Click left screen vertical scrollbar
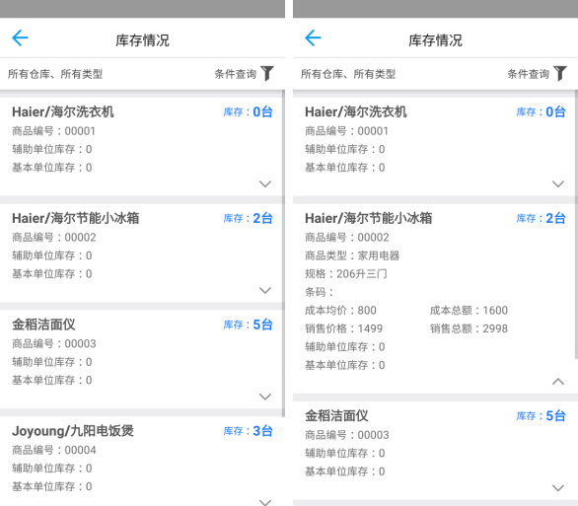Viewport: 578px width, 506px height. [x=283, y=253]
